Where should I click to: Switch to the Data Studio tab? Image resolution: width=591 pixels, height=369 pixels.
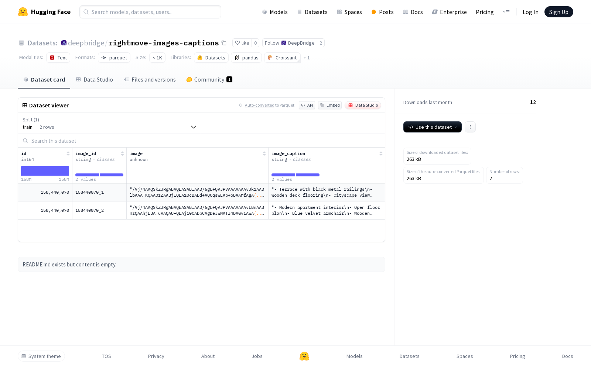(x=94, y=80)
